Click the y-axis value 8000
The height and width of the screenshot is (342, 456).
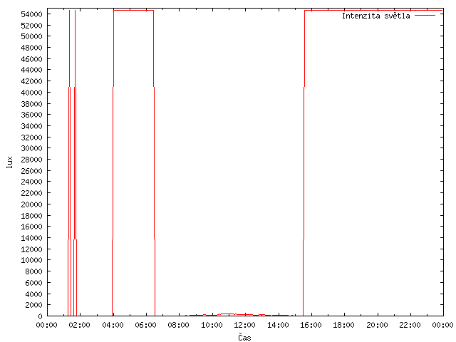pyautogui.click(x=33, y=271)
